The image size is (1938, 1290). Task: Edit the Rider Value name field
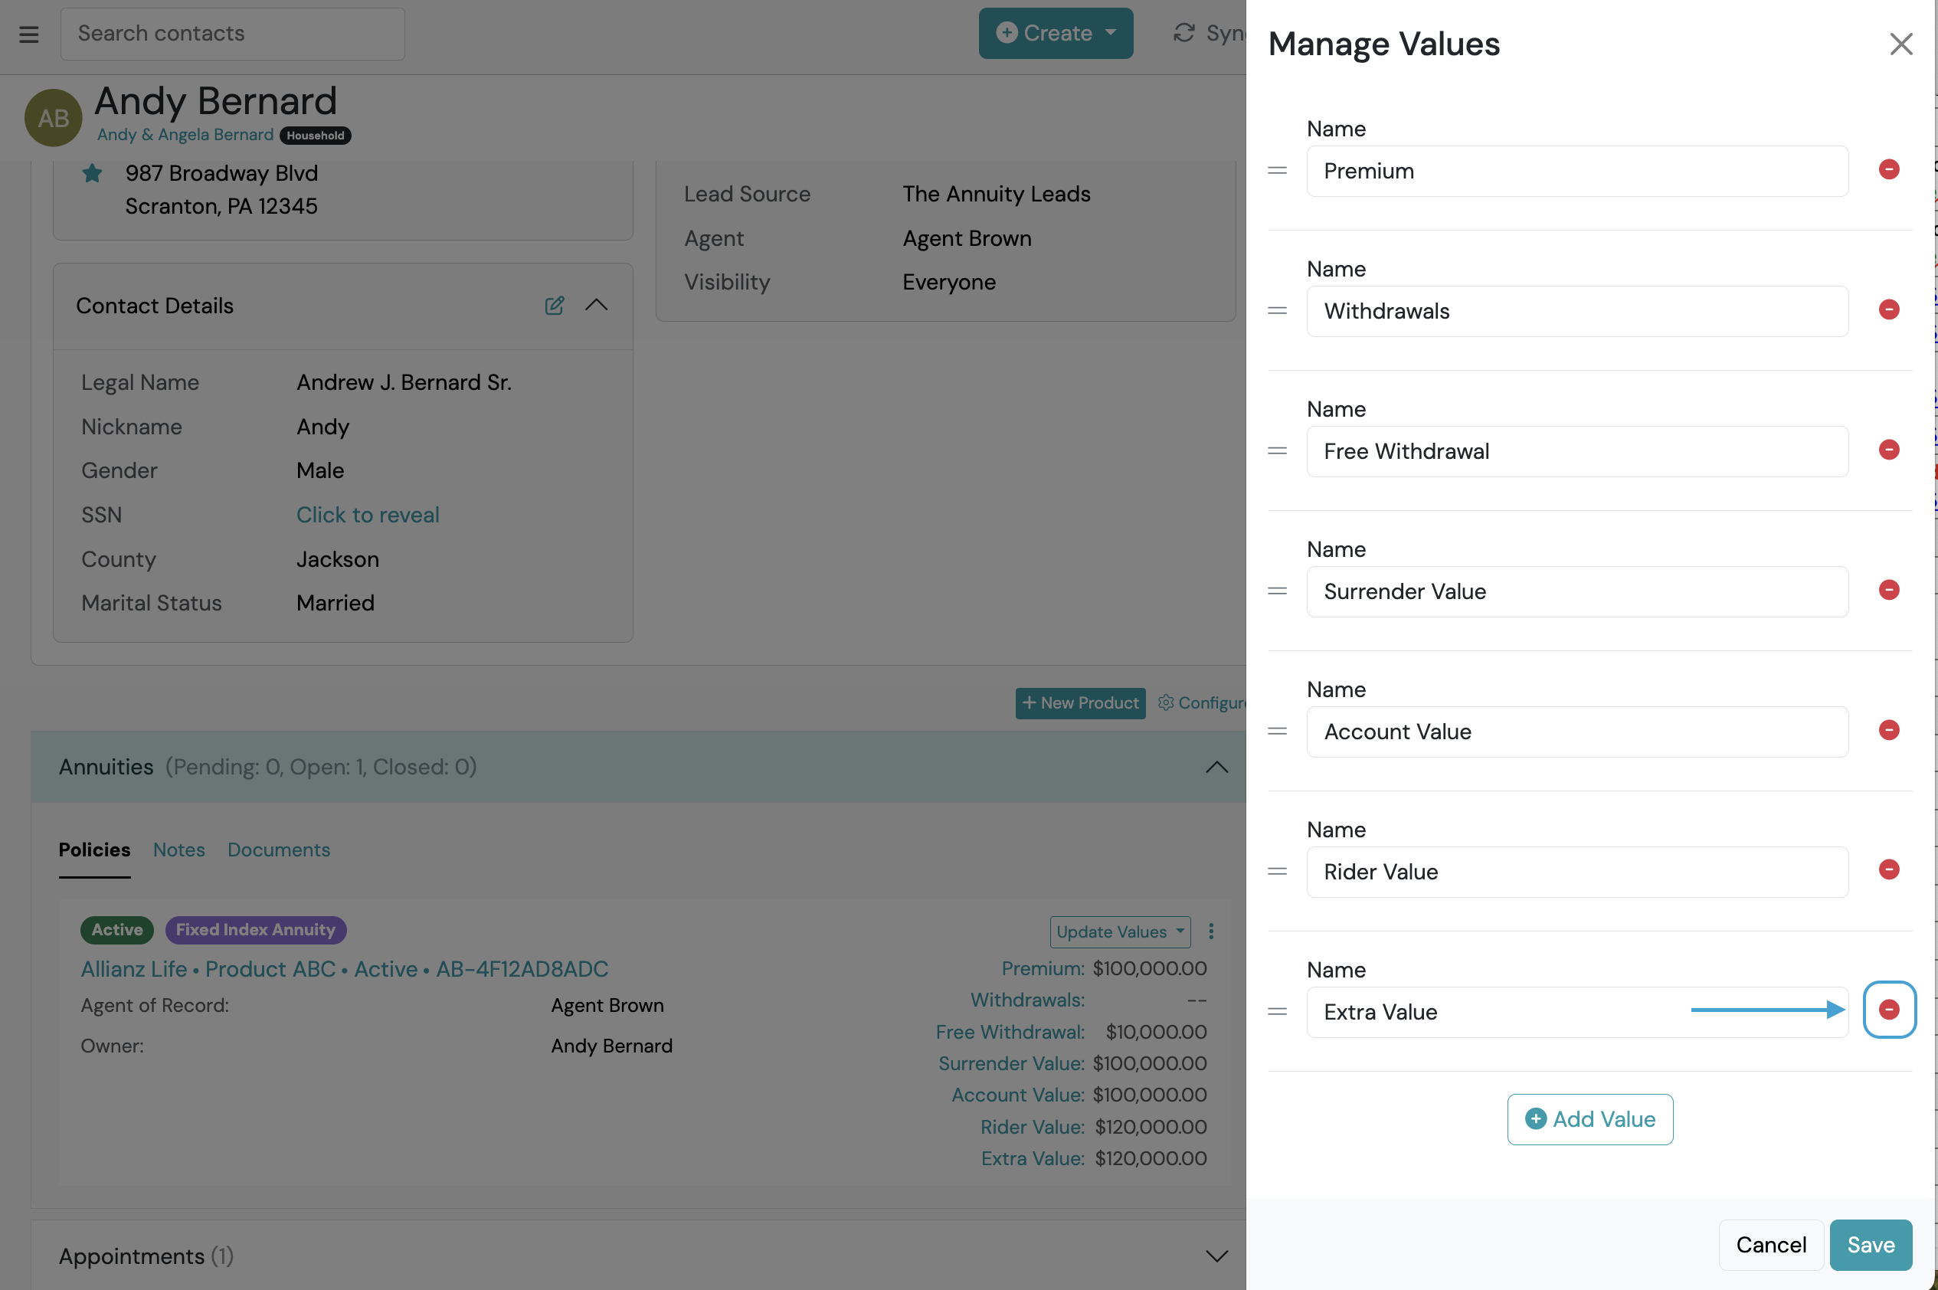click(x=1577, y=871)
